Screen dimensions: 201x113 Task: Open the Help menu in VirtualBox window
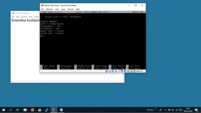78,9
